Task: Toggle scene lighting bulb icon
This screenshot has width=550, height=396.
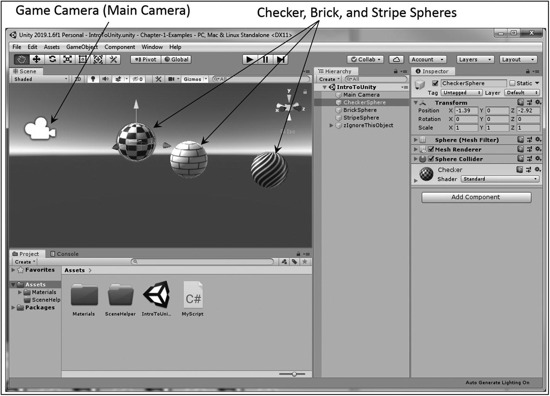Action: click(x=93, y=79)
